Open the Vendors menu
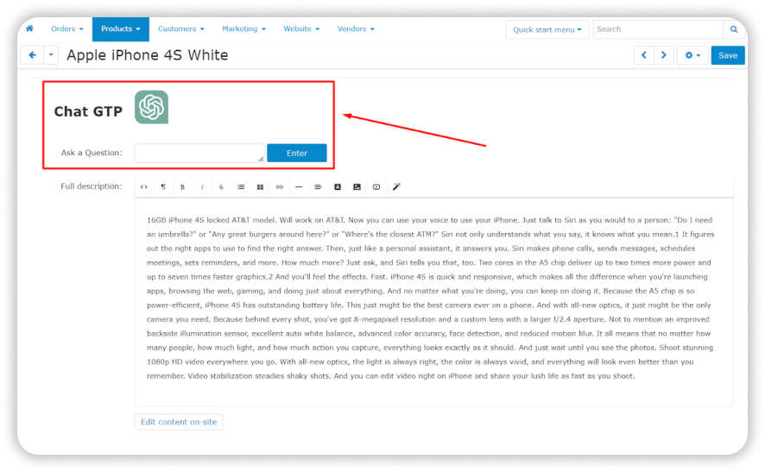 355,28
